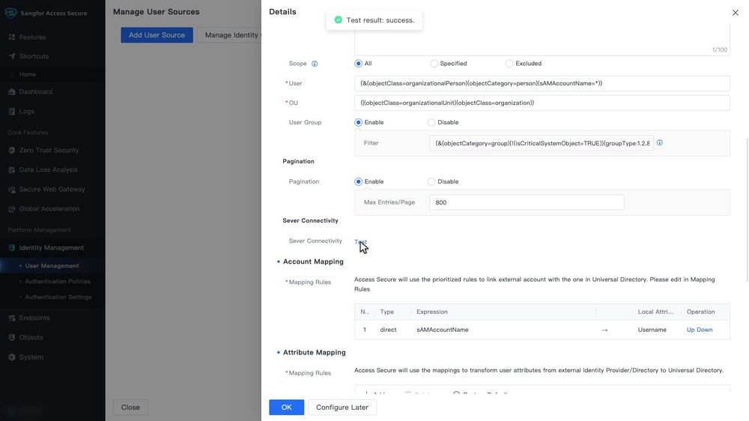Screen dimensions: 749x421
Task: Disable the User Group option
Action: coord(431,122)
